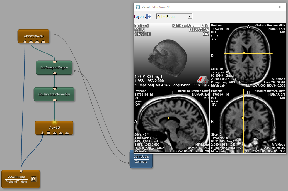This screenshot has height=191, width=288.
Task: Maximize the Panel OrthoView2D window
Action: pos(267,7)
